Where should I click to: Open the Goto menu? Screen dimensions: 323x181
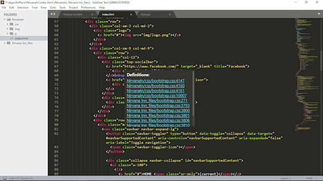coord(53,8)
